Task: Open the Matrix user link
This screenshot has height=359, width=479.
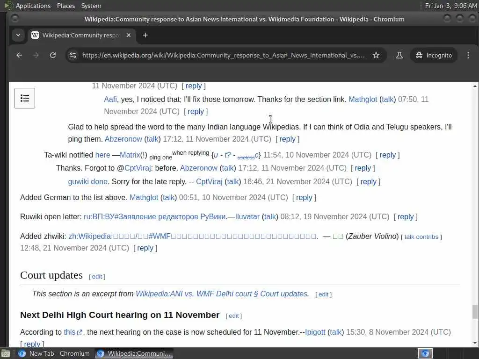Action: pos(130,155)
